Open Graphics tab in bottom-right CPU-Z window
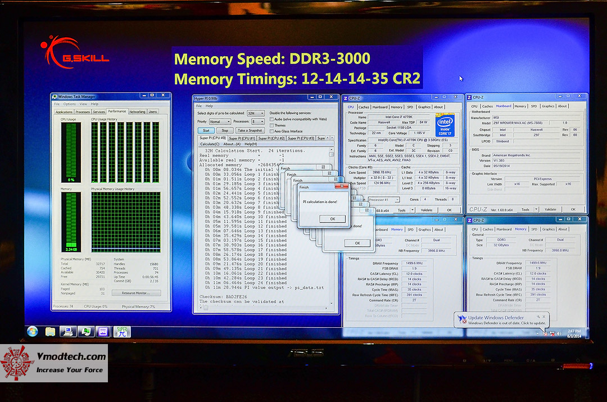 [x=548, y=229]
